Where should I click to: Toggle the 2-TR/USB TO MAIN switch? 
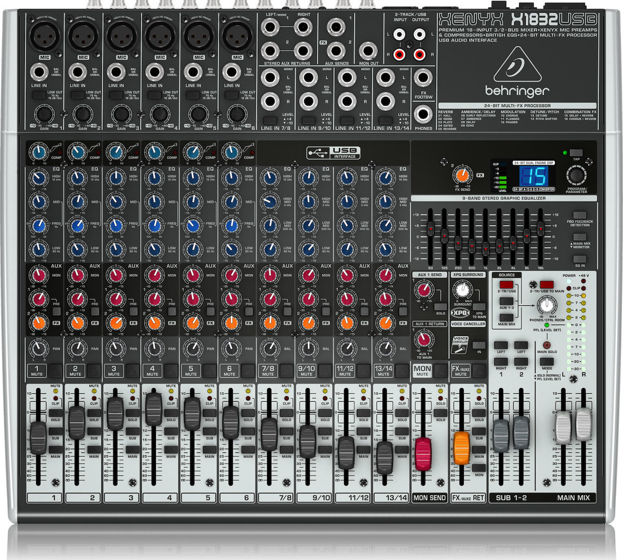click(546, 285)
